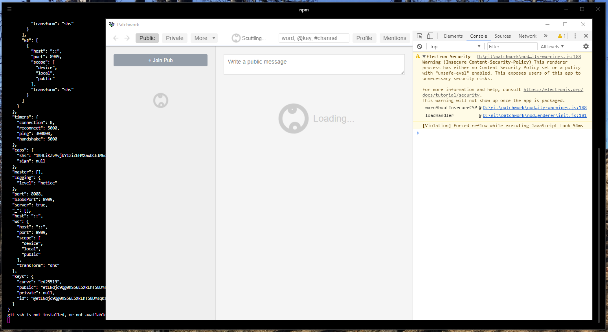Click the Loading... text in Patchwork
This screenshot has width=608, height=332.
point(334,119)
